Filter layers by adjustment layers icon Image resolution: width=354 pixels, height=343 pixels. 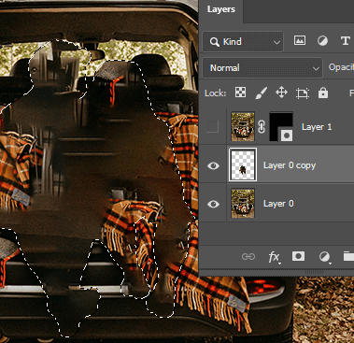click(x=322, y=41)
